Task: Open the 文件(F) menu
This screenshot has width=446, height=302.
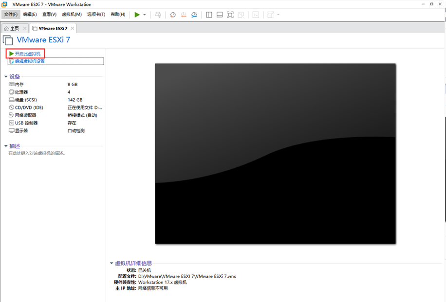Action: [11, 15]
